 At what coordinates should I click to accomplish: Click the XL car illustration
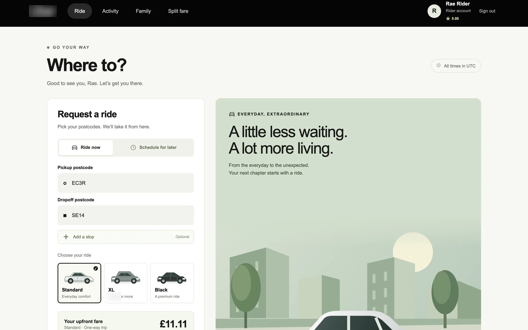coord(125,277)
